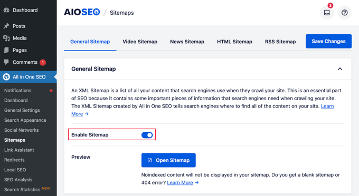The width and height of the screenshot is (359, 196).
Task: Switch to the HTML Sitemap tab
Action: click(x=234, y=42)
